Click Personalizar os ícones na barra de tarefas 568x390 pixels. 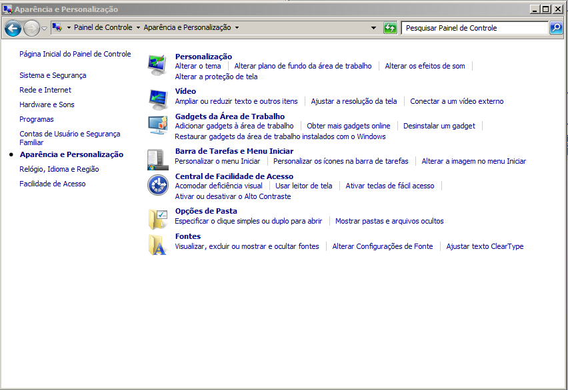(341, 161)
